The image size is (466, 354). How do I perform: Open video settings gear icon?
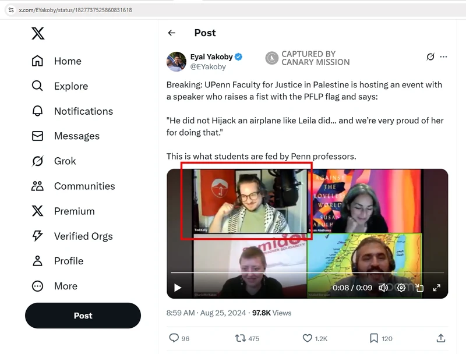point(401,288)
